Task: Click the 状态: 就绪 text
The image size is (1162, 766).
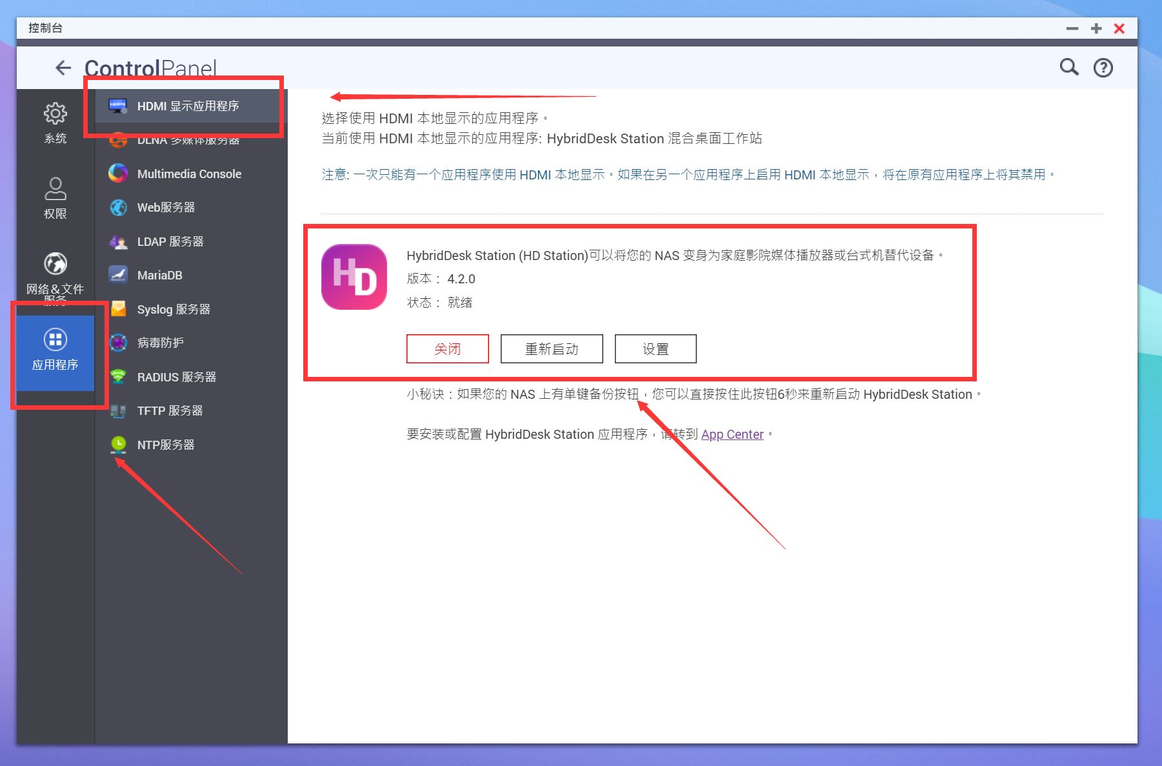Action: coord(439,302)
